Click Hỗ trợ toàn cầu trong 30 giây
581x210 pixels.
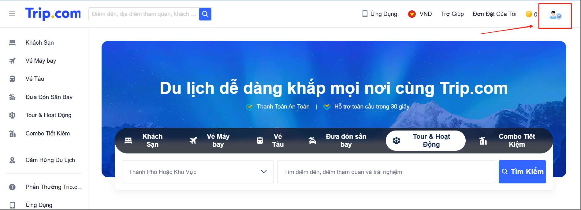click(x=372, y=107)
